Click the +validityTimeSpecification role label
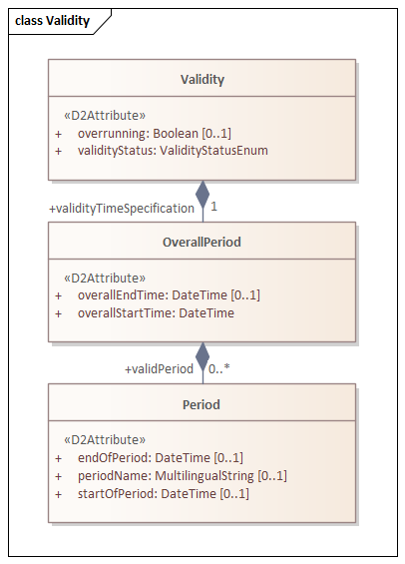Screen dimensions: 405x564 (122, 209)
